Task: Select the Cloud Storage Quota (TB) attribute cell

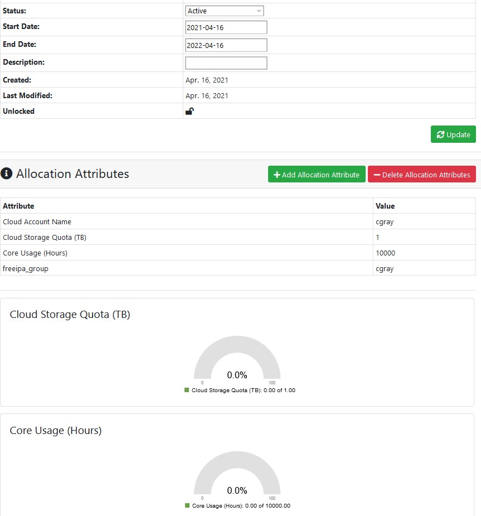Action: (186, 237)
